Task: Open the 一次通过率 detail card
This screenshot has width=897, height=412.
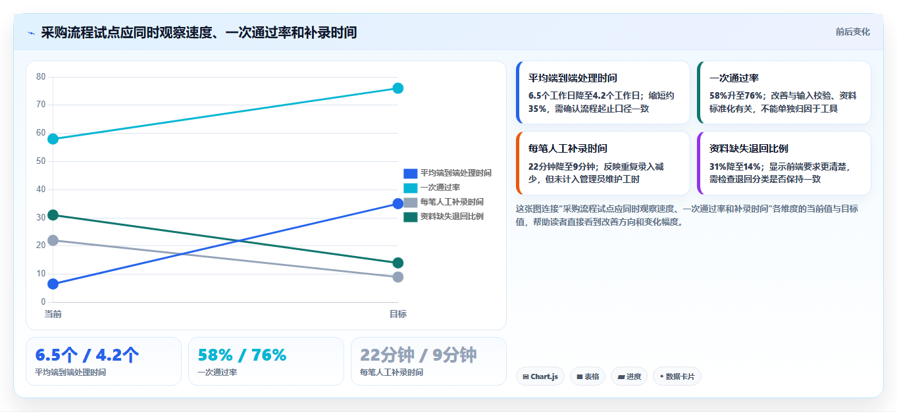Action: [784, 92]
